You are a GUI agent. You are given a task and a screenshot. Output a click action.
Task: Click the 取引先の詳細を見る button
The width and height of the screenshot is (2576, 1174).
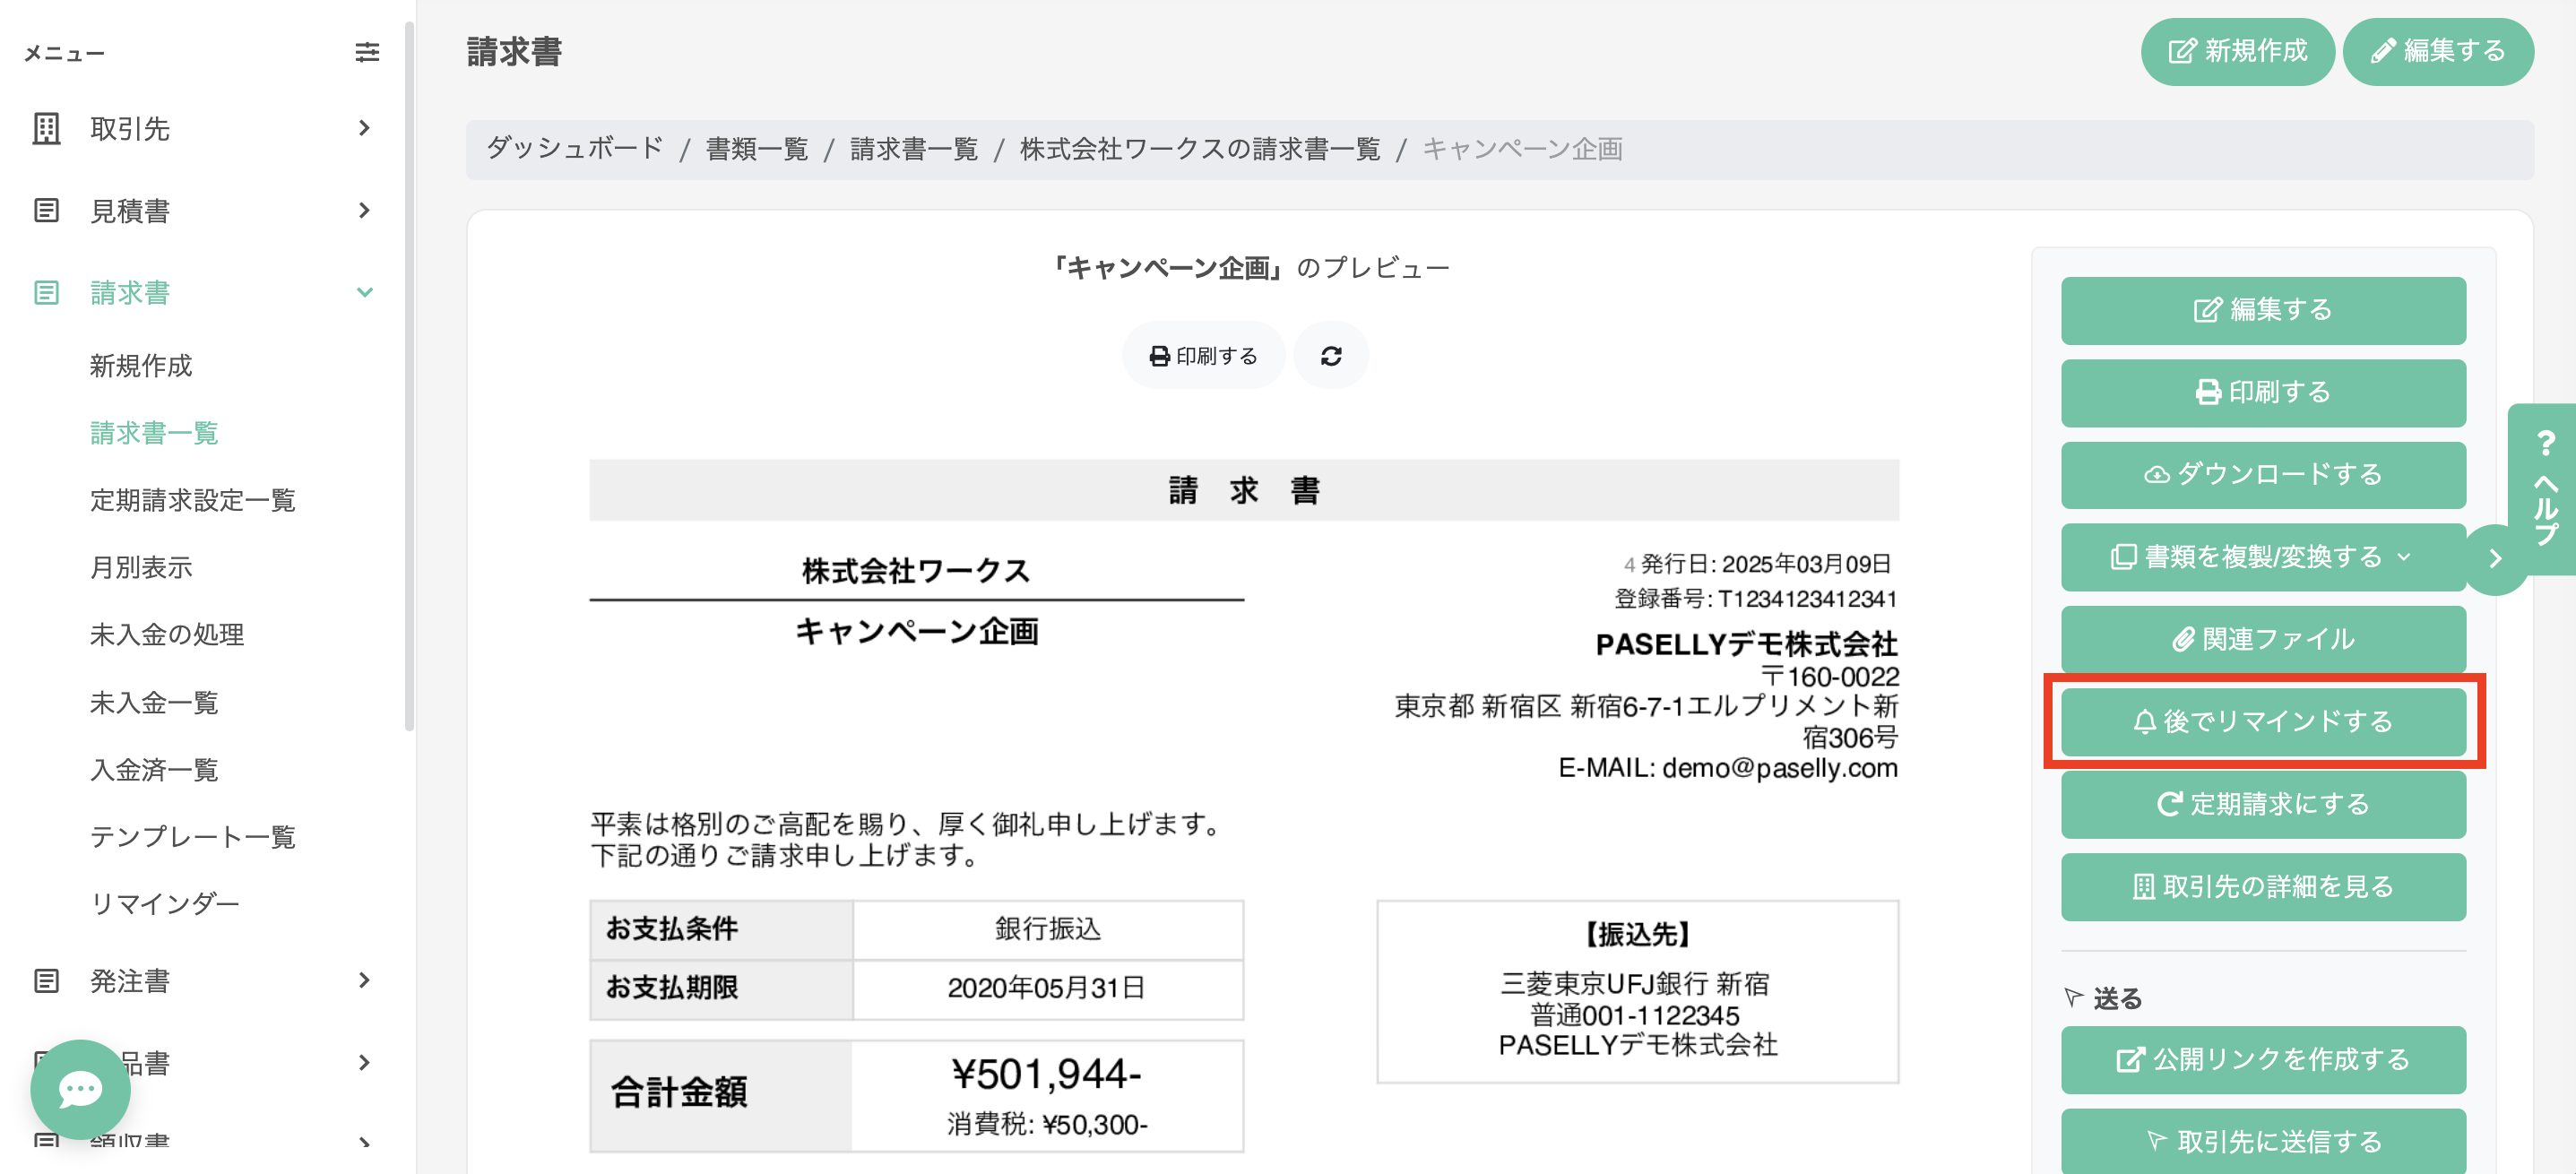click(2262, 886)
